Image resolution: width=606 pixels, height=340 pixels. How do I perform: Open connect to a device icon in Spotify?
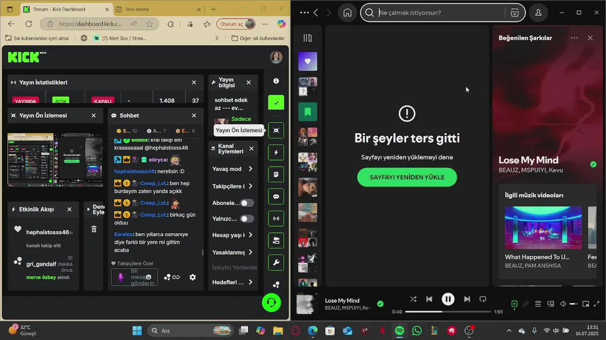(551, 304)
